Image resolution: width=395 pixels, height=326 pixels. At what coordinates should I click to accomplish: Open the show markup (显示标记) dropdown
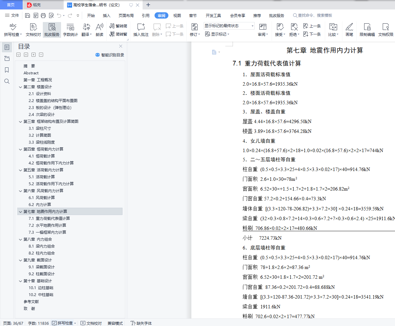pos(217,34)
